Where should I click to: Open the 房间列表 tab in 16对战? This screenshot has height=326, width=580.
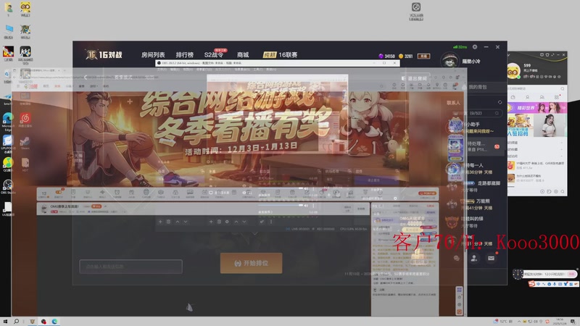153,55
